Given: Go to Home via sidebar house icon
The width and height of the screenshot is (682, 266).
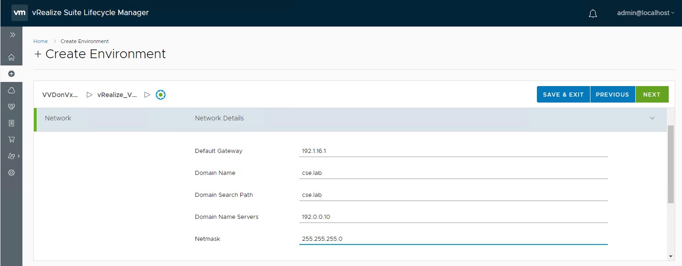Looking at the screenshot, I should pos(11,57).
